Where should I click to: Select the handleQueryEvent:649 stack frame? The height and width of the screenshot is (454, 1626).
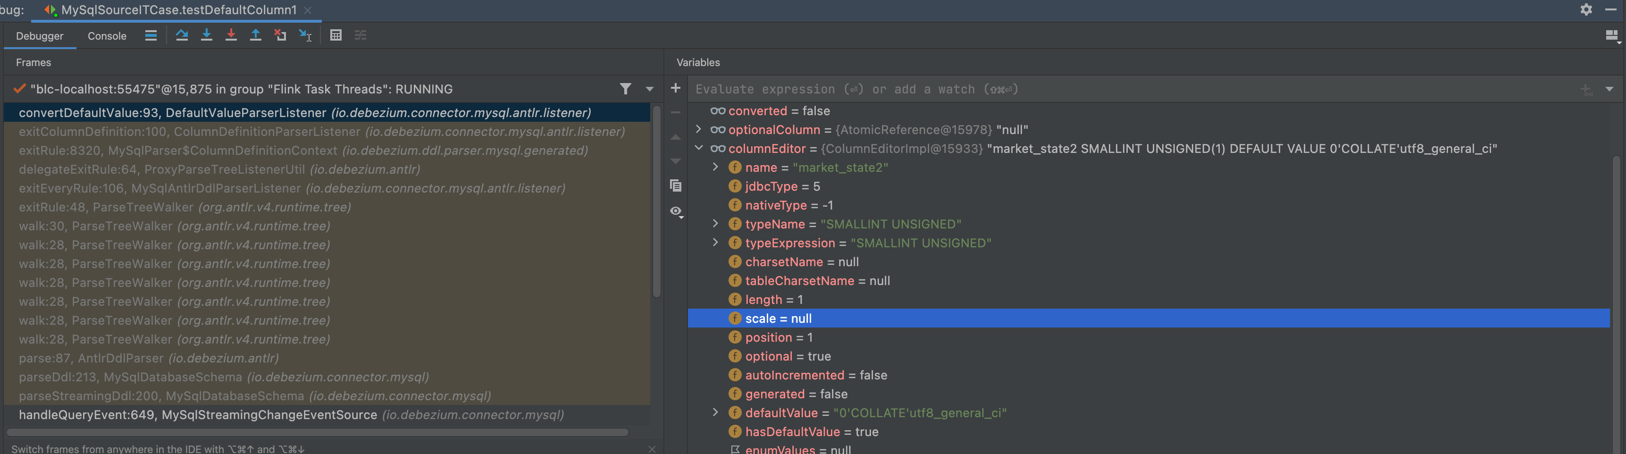tap(327, 415)
